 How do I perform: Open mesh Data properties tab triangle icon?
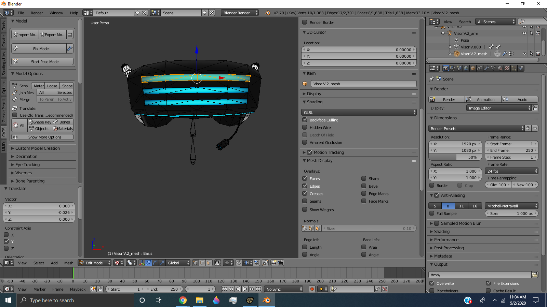(x=493, y=68)
